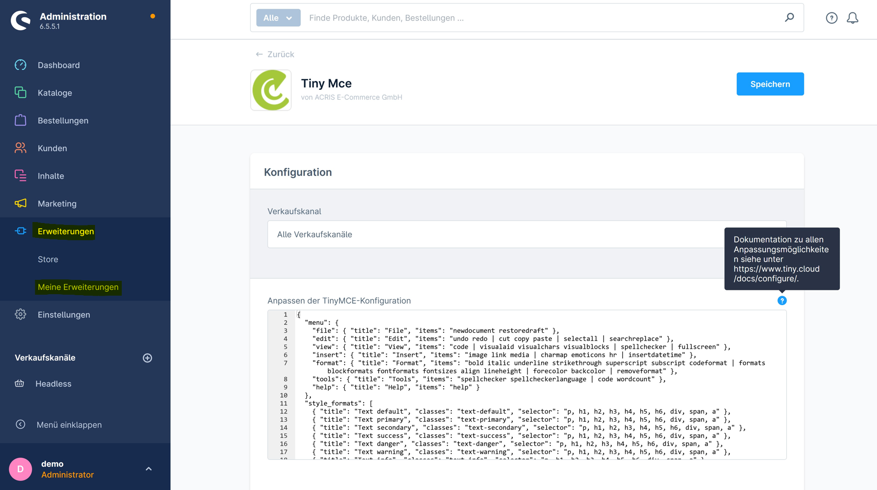Click the orange status dot indicator

click(x=153, y=16)
